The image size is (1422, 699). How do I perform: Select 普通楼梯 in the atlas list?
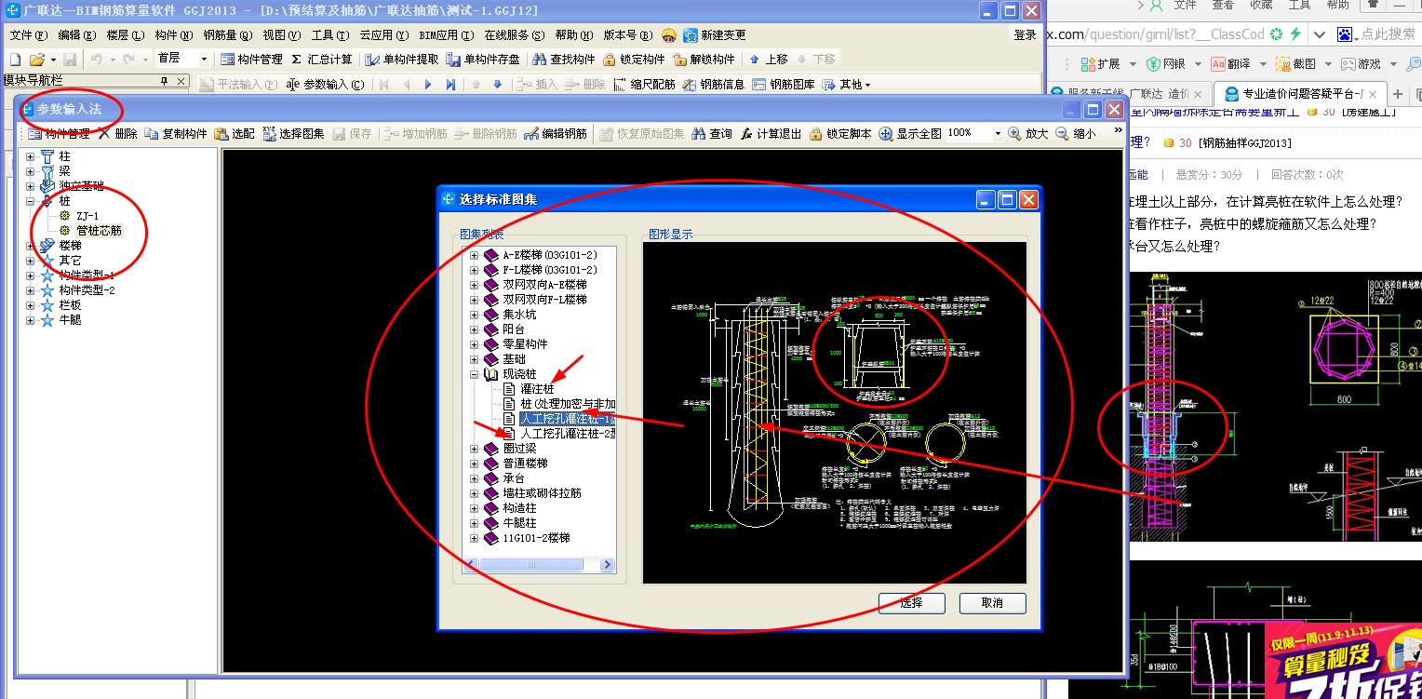coord(526,464)
